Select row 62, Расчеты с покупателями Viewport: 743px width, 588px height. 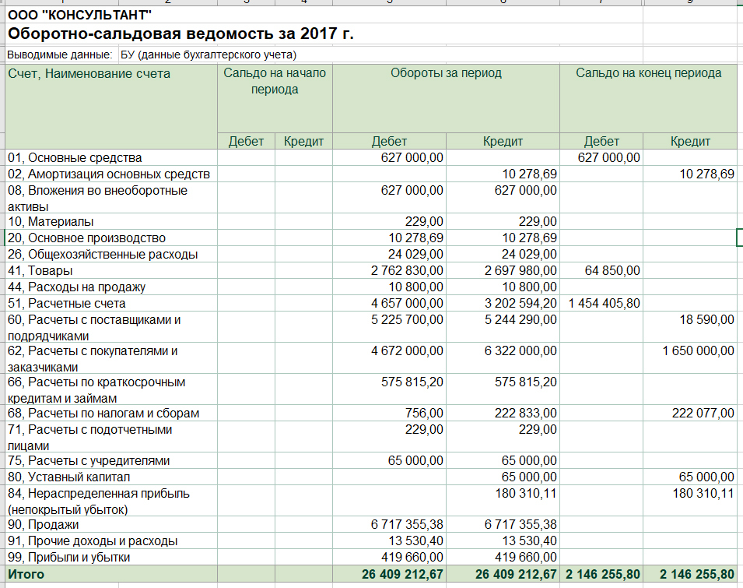coord(372,358)
